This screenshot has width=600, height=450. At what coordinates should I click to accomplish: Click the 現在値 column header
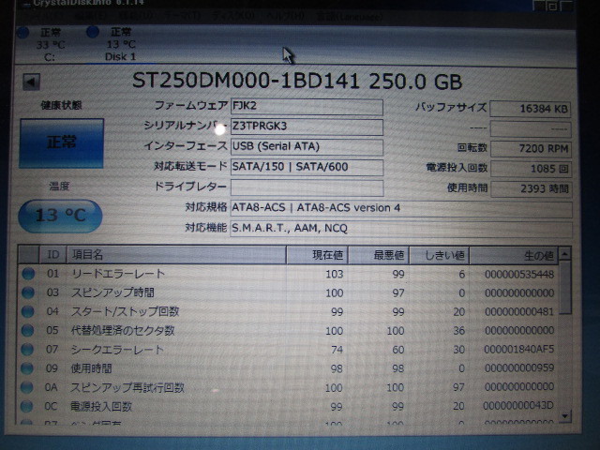317,255
